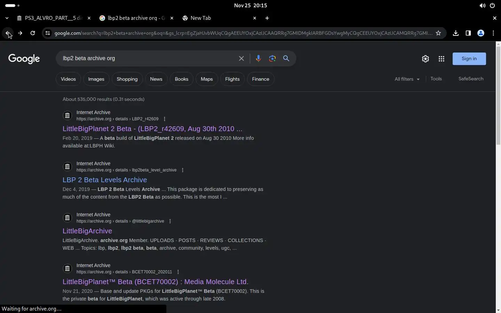Image resolution: width=501 pixels, height=313 pixels.
Task: Click in the Google search input field
Action: pos(148,58)
